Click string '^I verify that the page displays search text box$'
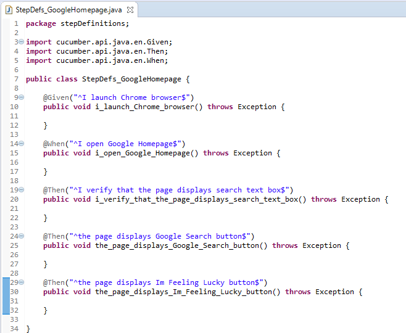Screen dimensions: 406x333 pyautogui.click(x=179, y=190)
